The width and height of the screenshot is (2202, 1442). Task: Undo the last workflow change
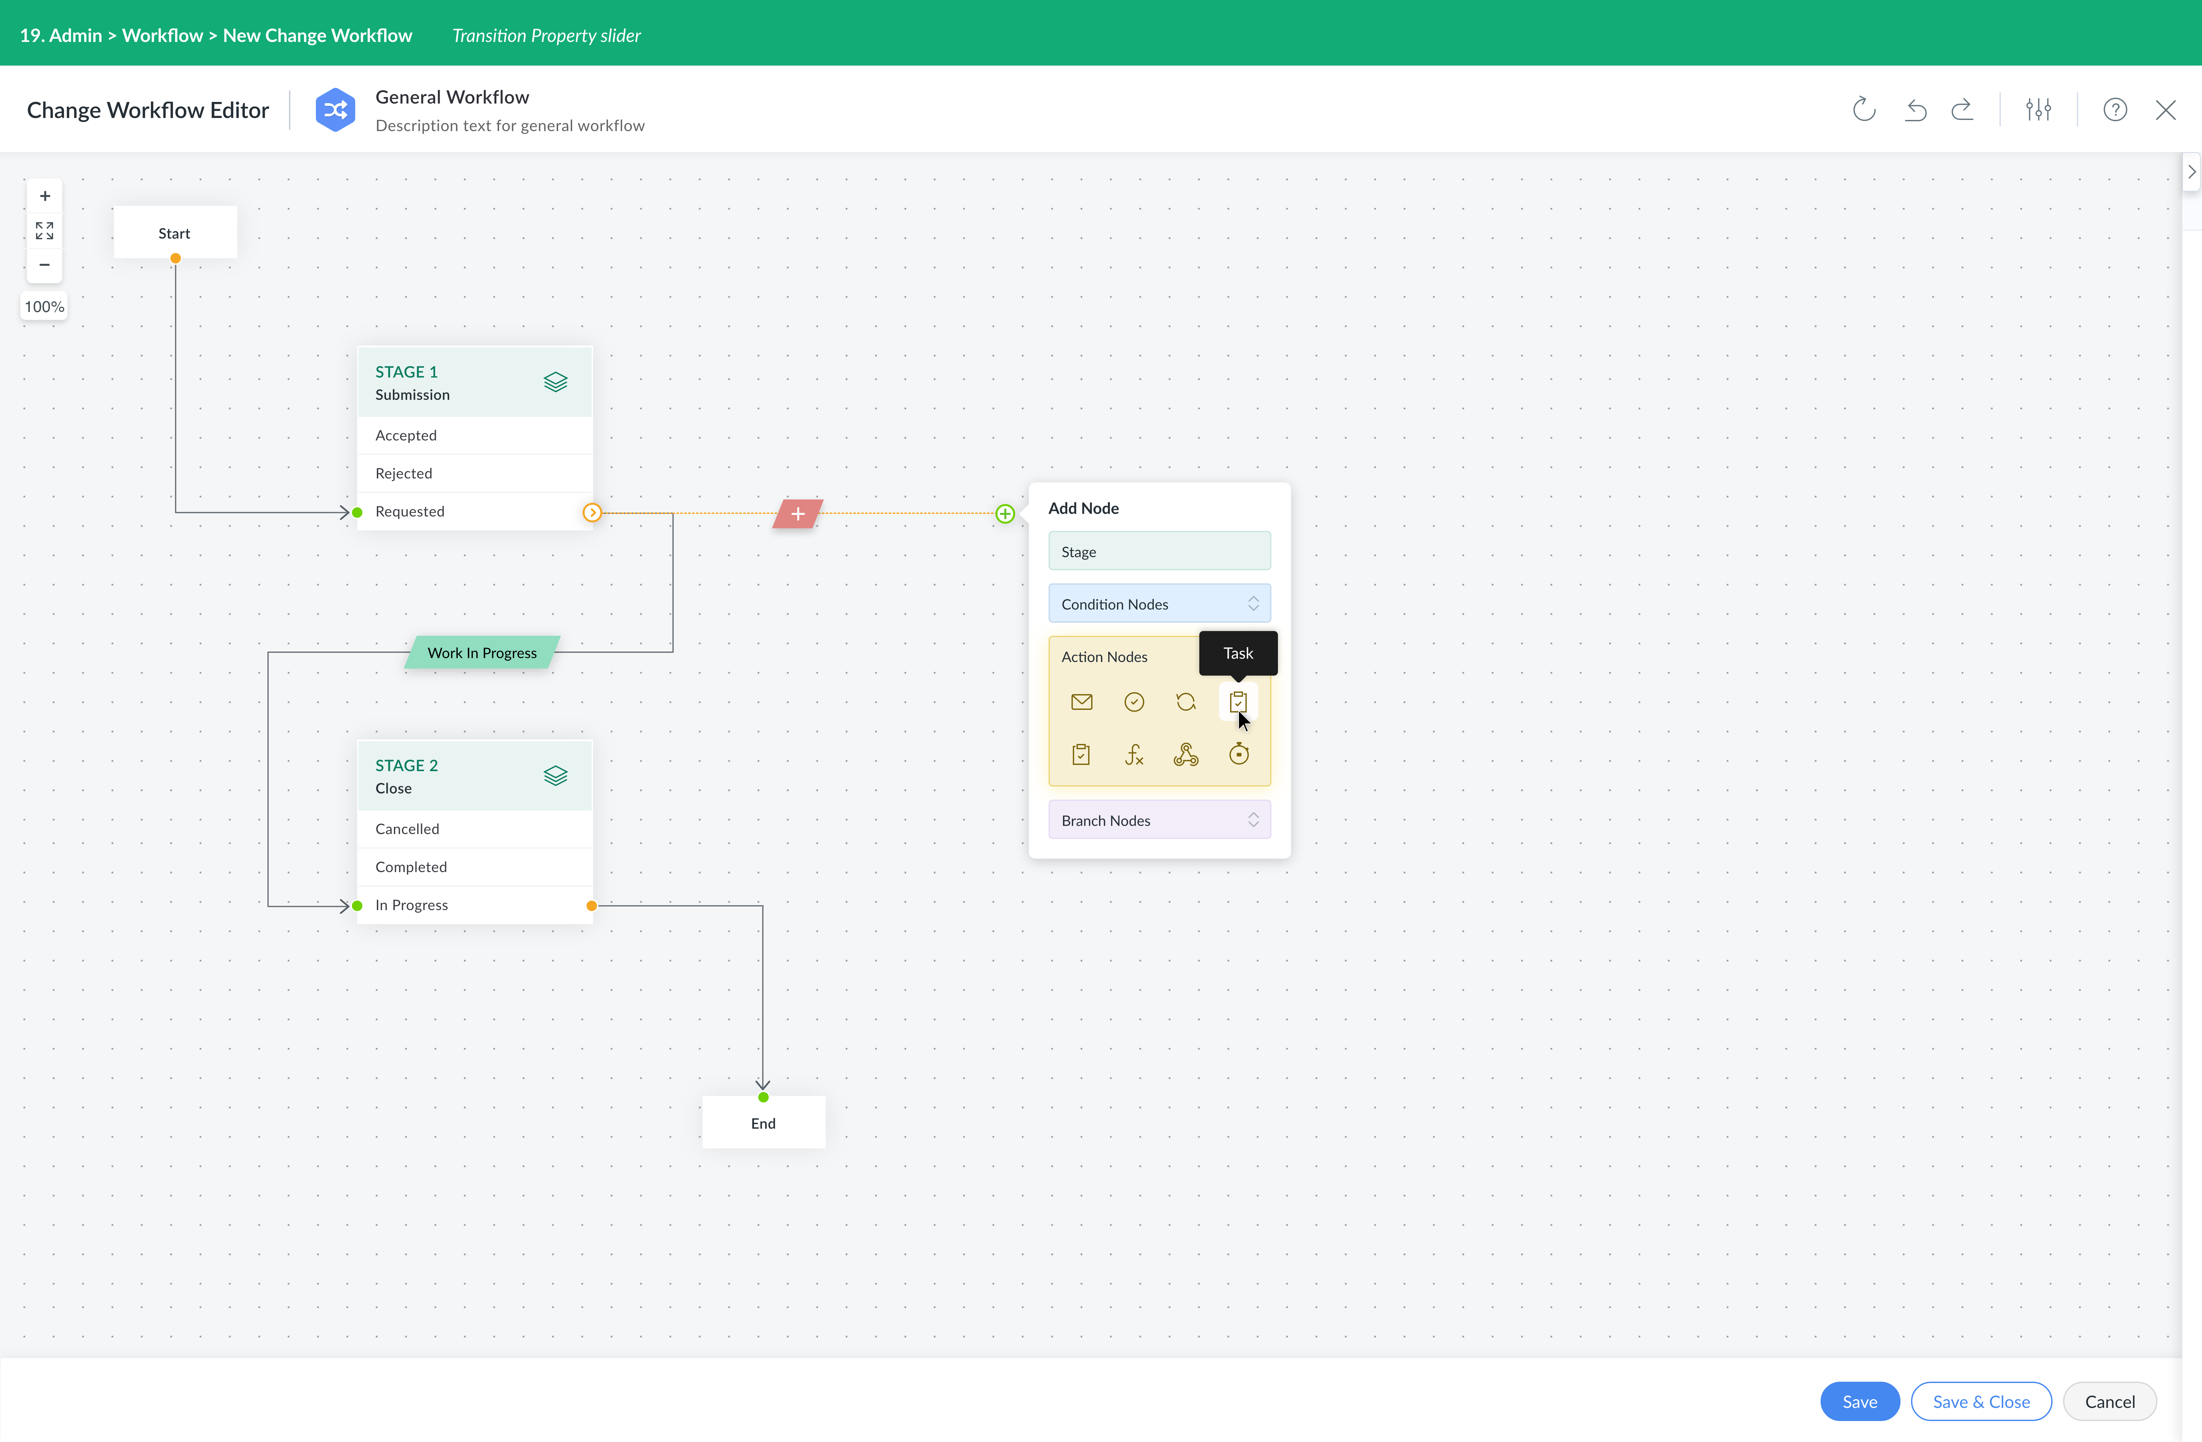click(x=1915, y=110)
